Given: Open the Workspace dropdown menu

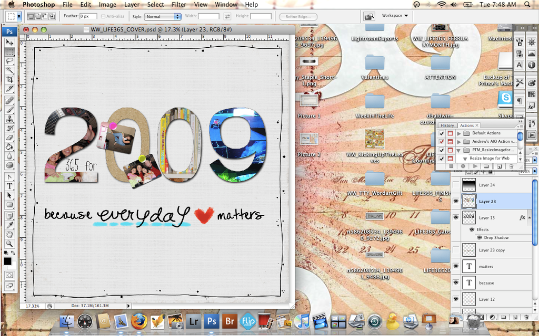Looking at the screenshot, I should tap(395, 16).
